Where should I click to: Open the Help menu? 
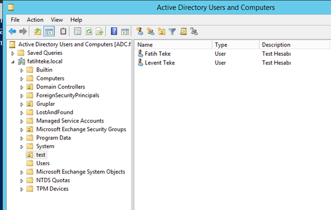pyautogui.click(x=76, y=20)
